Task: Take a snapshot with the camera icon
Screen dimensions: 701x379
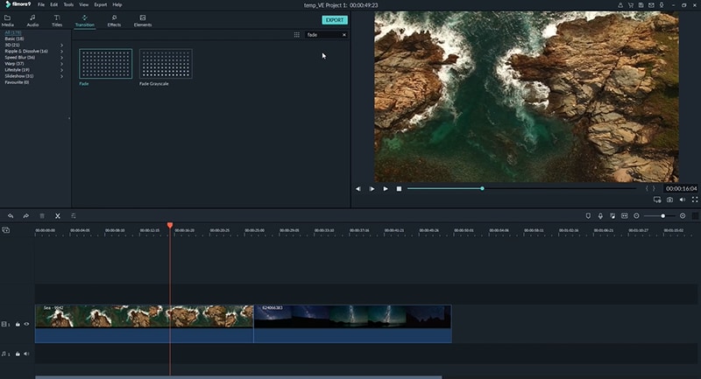Action: (x=669, y=200)
